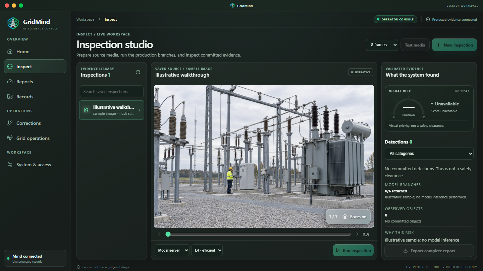Click the Test media button
The height and width of the screenshot is (271, 483).
(415, 45)
